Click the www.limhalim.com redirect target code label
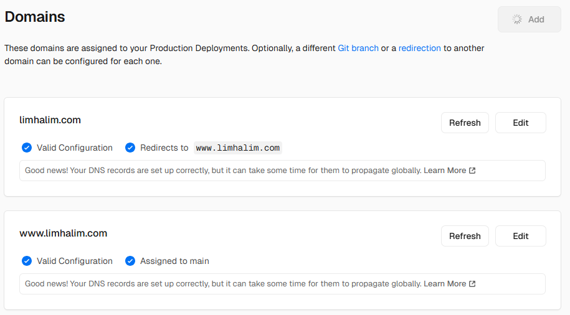This screenshot has height=315, width=570. (x=238, y=148)
